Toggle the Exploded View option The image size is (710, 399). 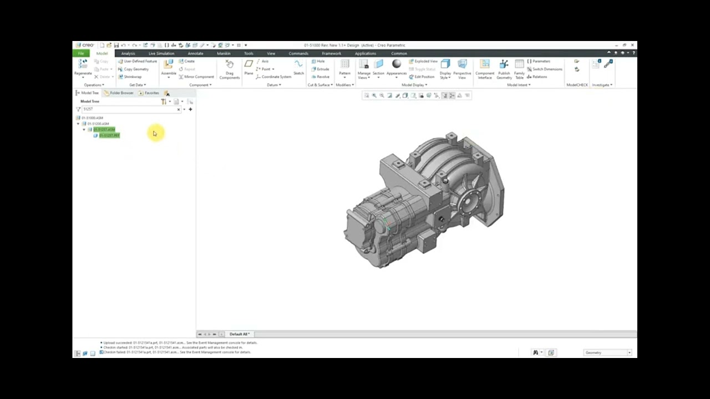[423, 62]
